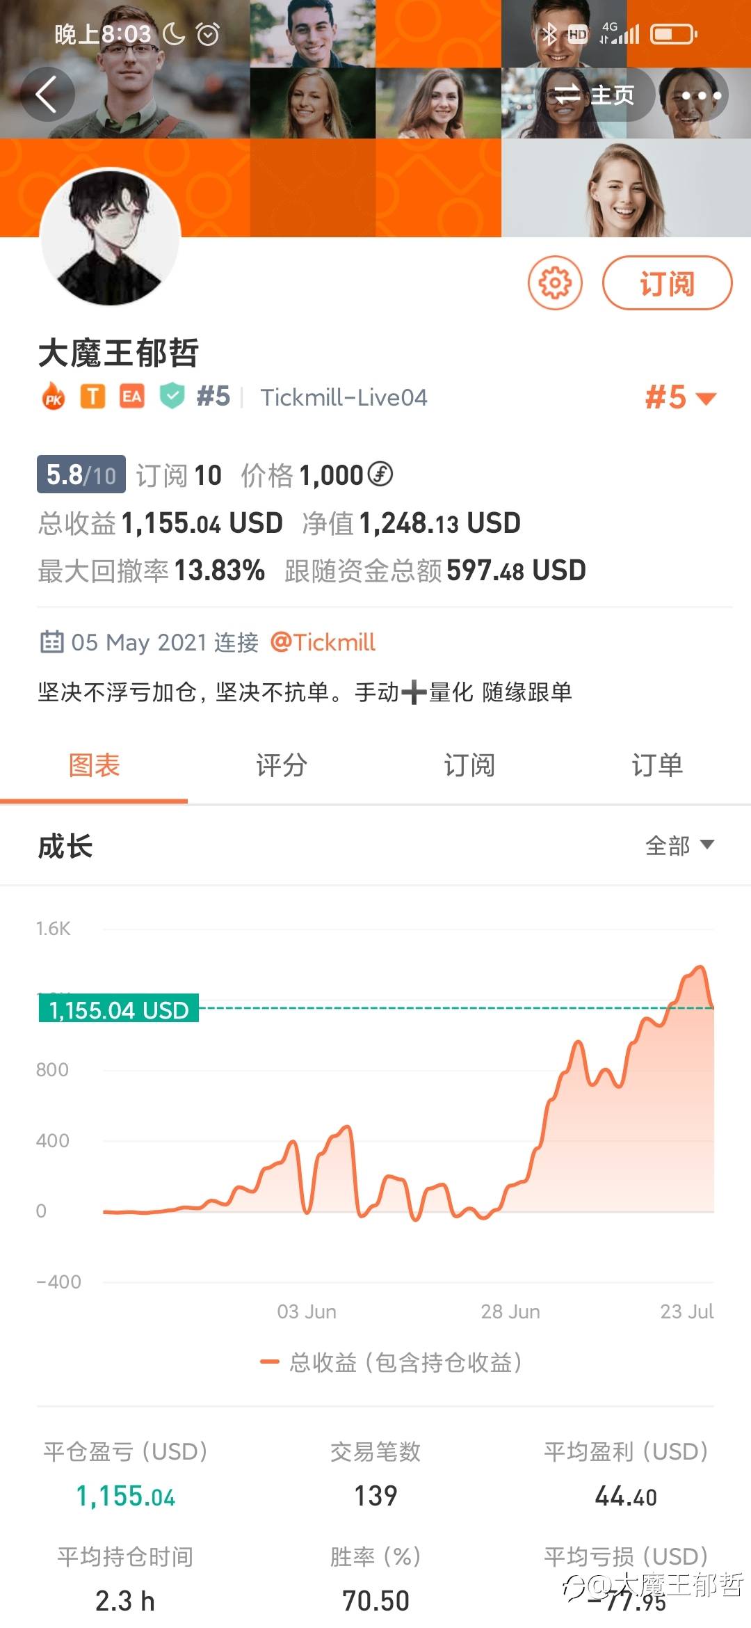Tap the orange T badge icon

92,397
